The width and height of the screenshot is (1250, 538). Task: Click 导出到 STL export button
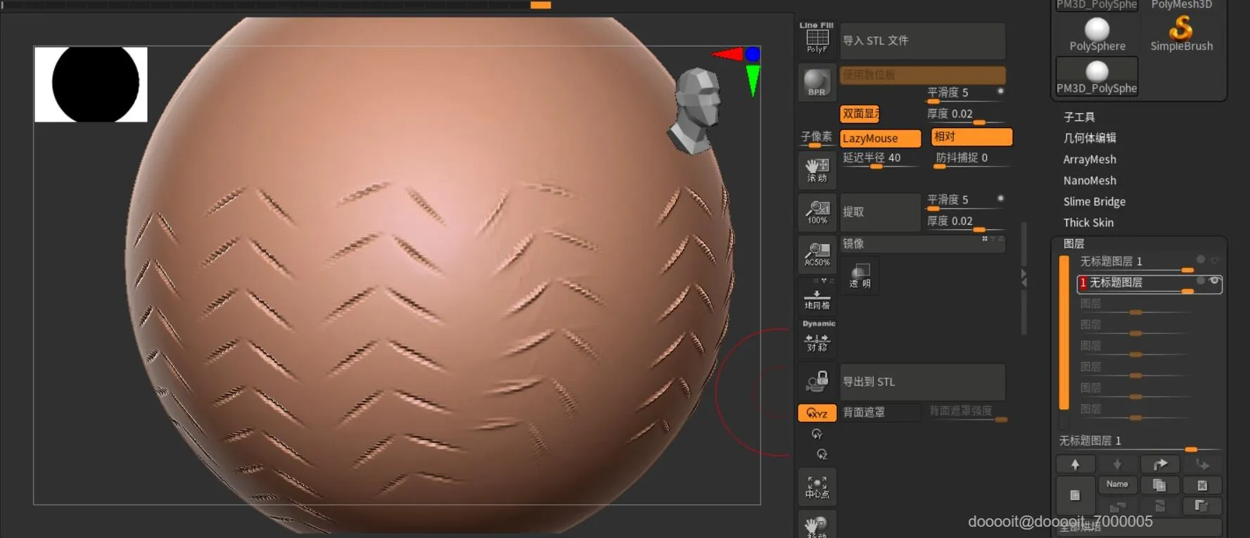(x=922, y=382)
